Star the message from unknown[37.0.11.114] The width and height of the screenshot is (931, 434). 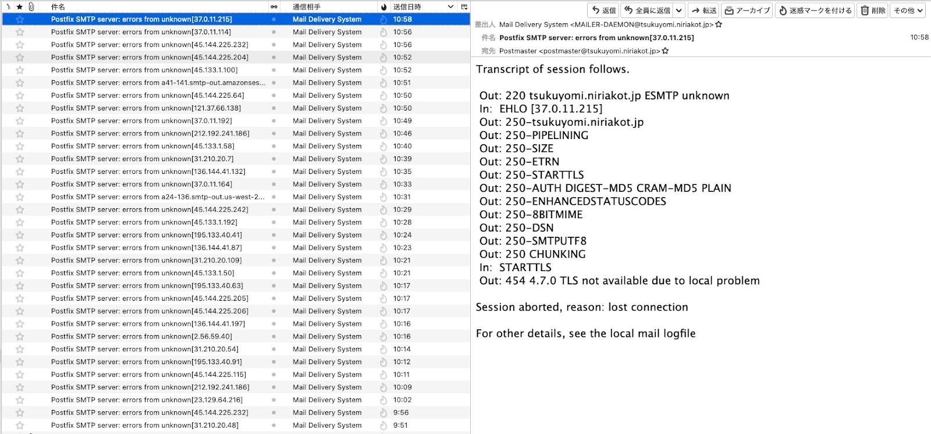20,32
